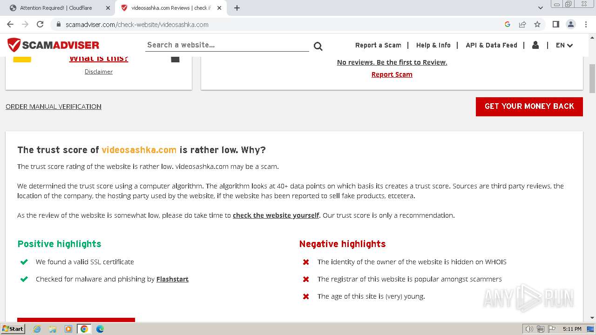596x335 pixels.
Task: Open the Report a Scam menu
Action: pyautogui.click(x=378, y=45)
